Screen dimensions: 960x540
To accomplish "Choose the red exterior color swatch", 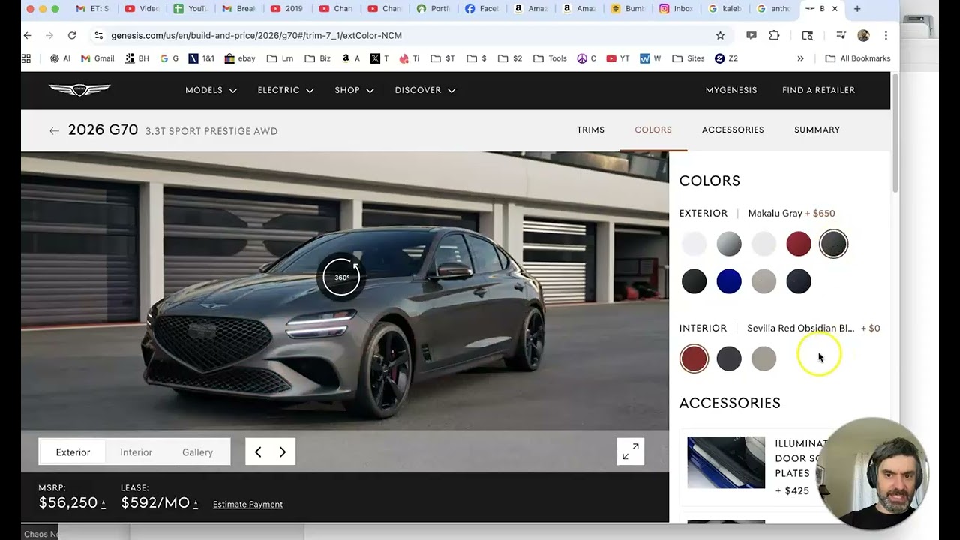I will click(799, 244).
